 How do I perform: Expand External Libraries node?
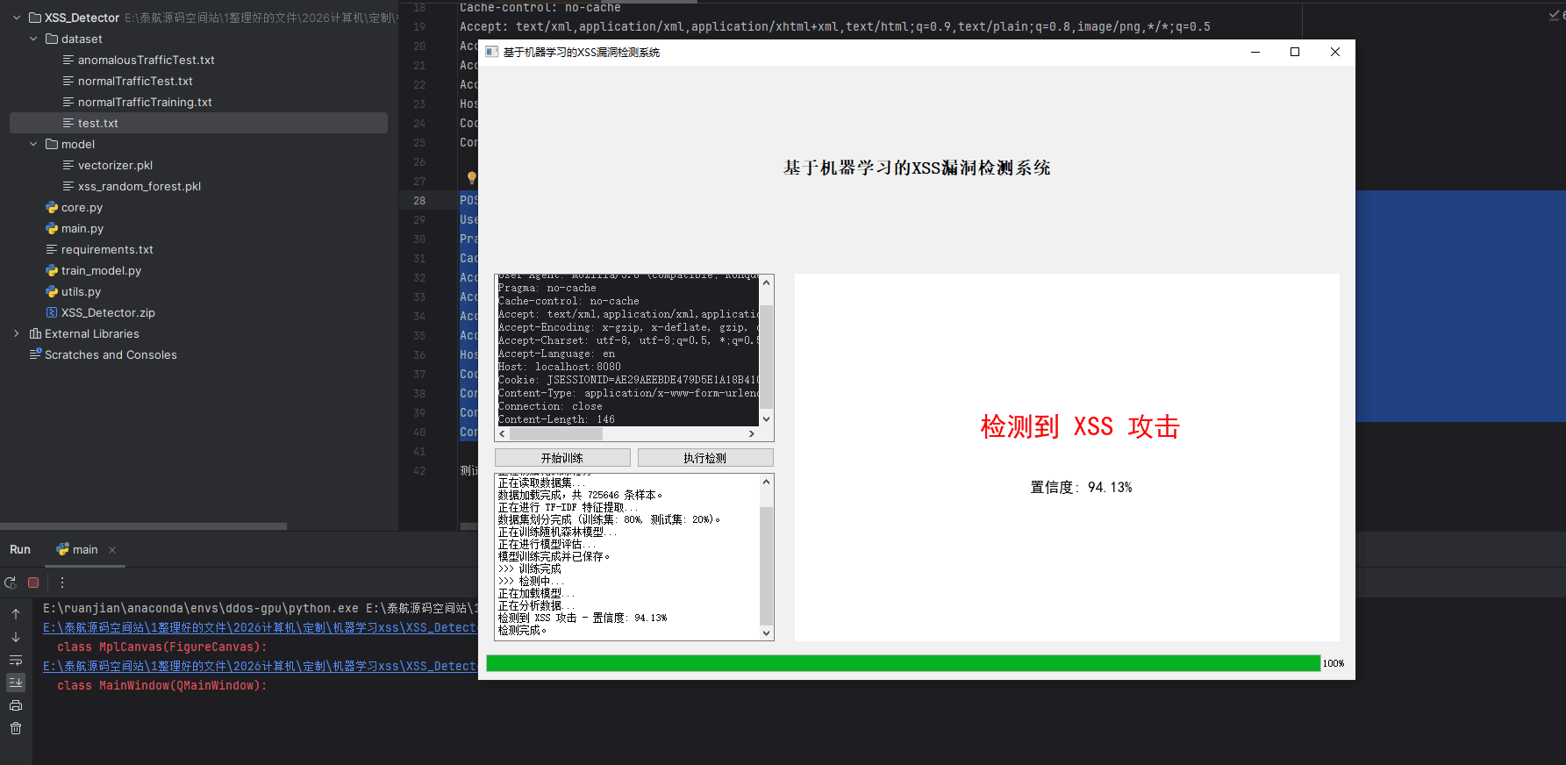click(17, 333)
